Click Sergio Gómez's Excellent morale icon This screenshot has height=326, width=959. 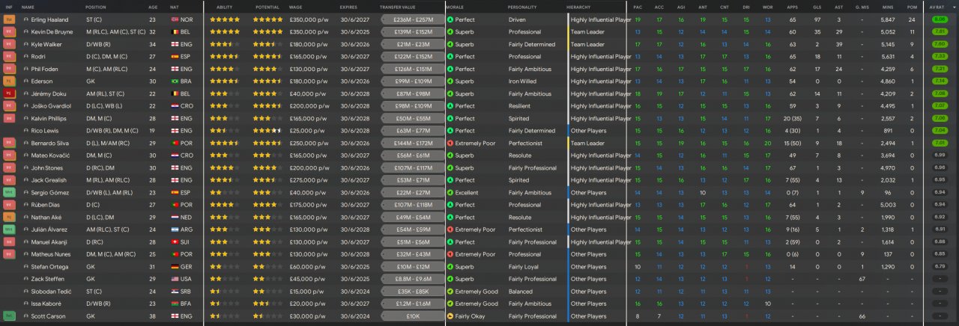point(450,192)
